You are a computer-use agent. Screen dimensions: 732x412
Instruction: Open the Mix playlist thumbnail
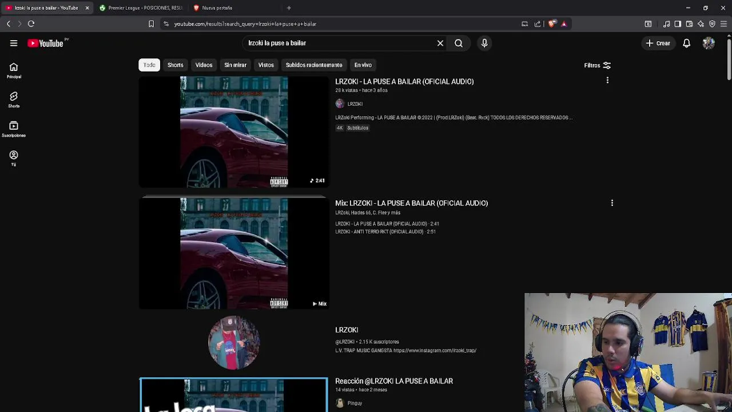pyautogui.click(x=234, y=253)
